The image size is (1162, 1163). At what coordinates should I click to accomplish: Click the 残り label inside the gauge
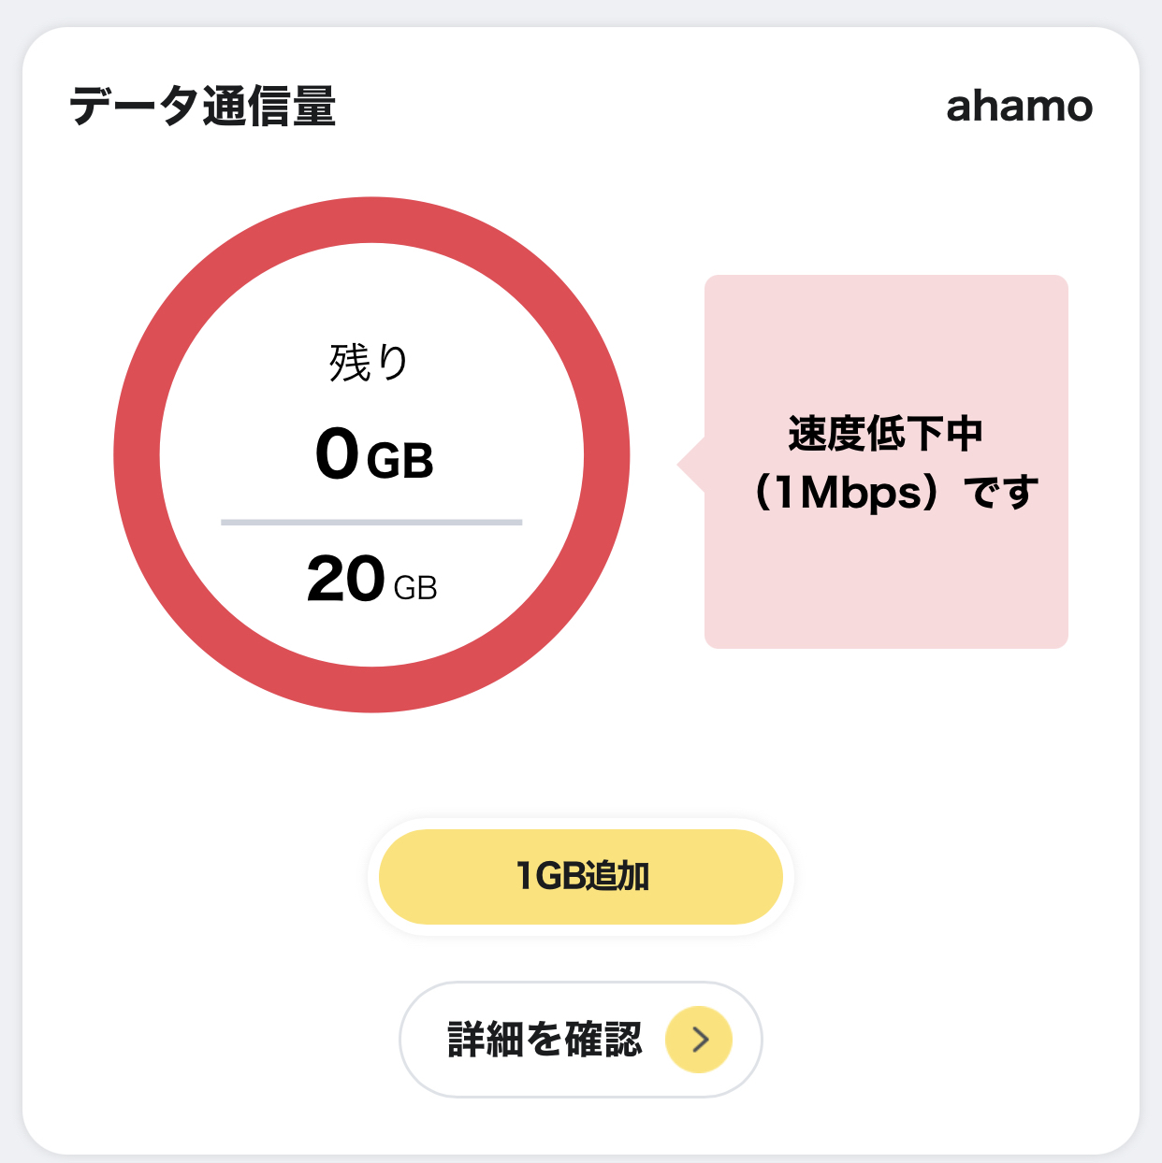point(370,363)
